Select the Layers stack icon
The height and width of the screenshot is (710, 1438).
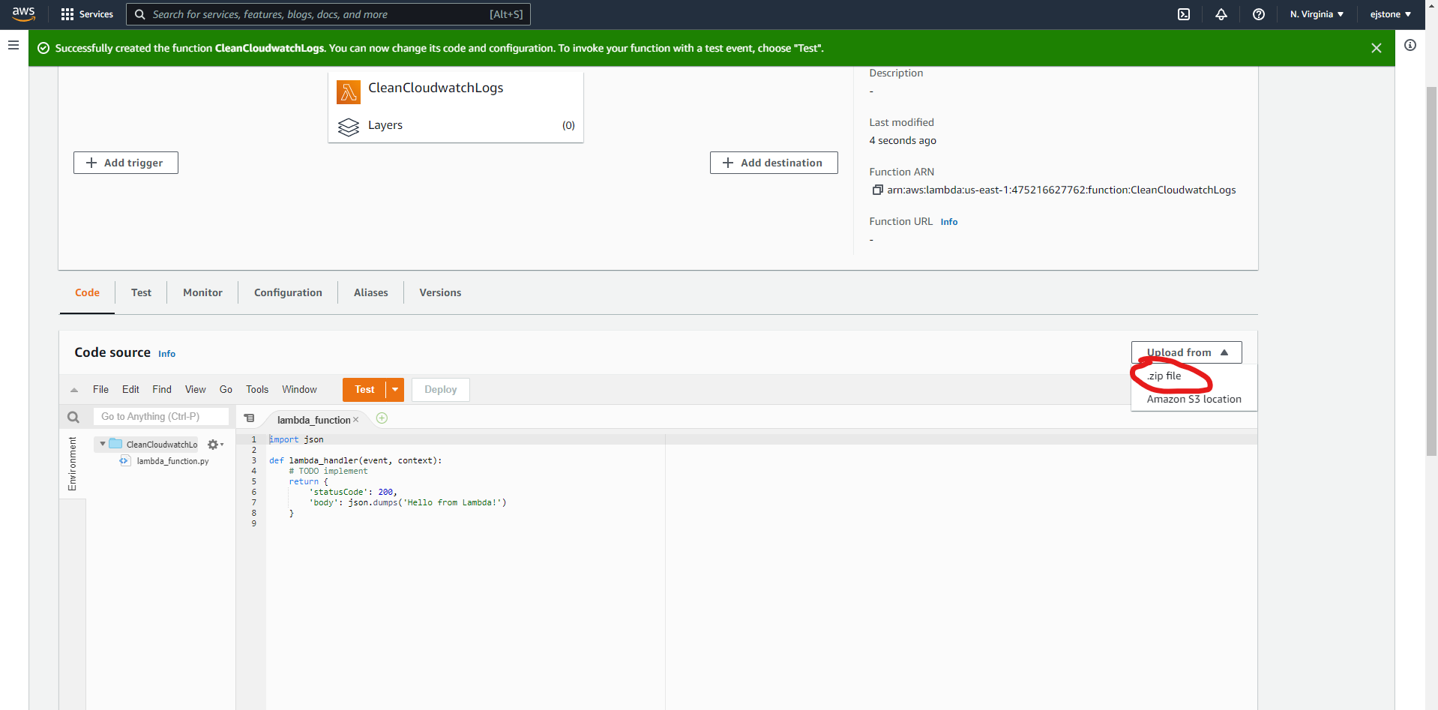(349, 127)
